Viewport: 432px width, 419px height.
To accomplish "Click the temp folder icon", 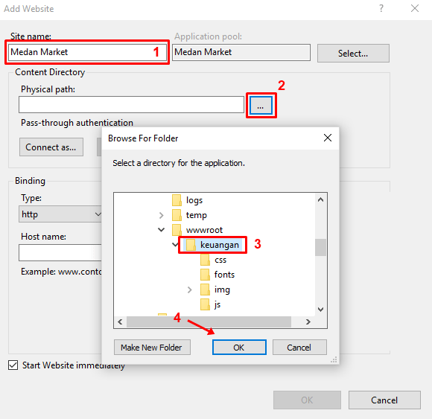I will 177,215.
